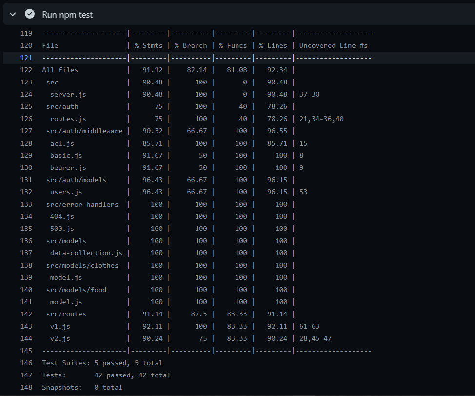The image size is (475, 396).
Task: Select log line number 124
Action: click(x=26, y=94)
